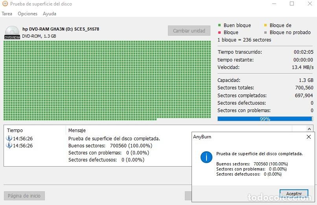Click 'Buenos sectores' line in AnyBurn dialog
This screenshot has height=205, width=317.
click(x=252, y=164)
